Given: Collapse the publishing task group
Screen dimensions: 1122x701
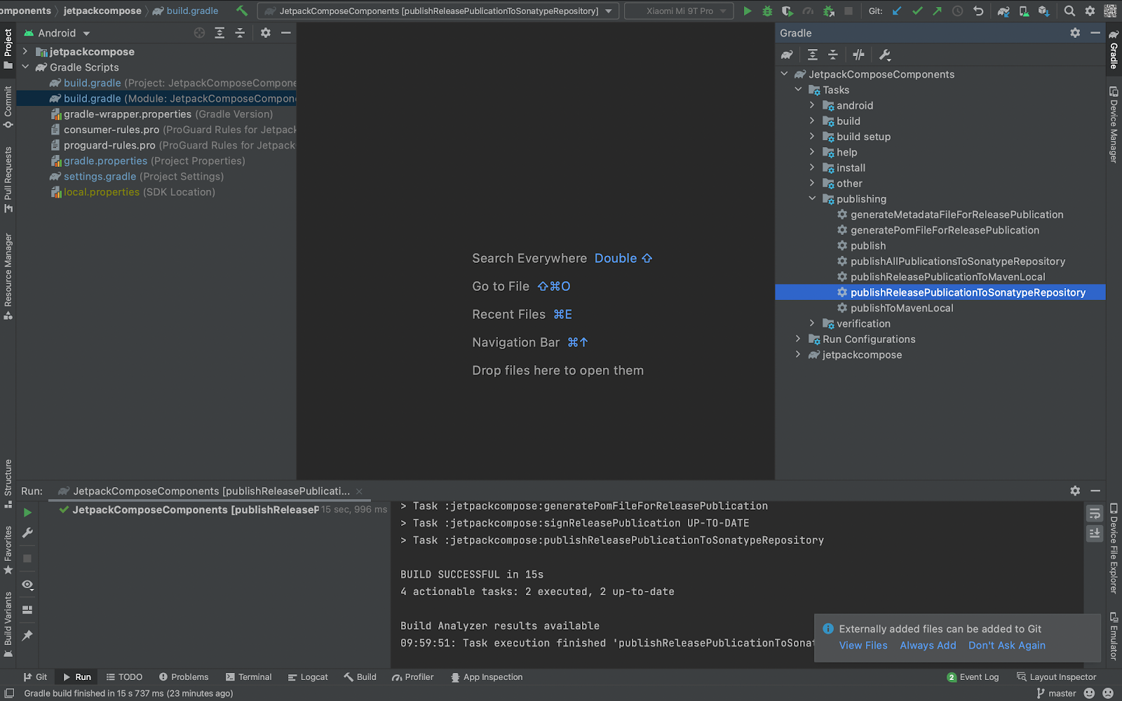Looking at the screenshot, I should (x=812, y=198).
